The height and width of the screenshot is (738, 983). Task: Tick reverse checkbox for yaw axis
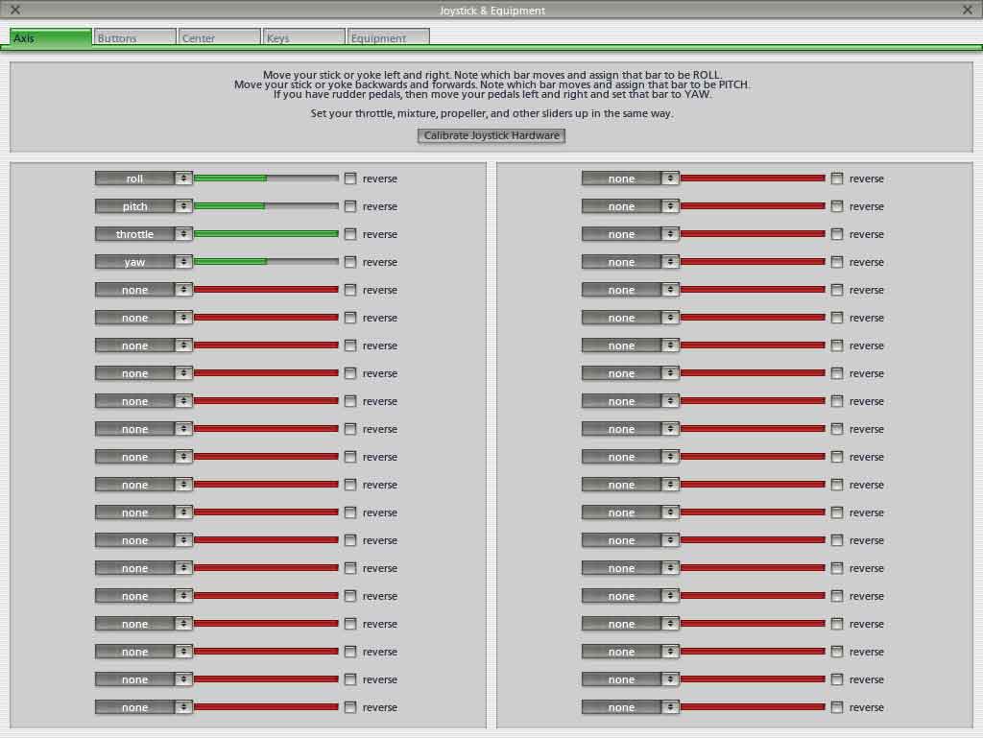350,262
